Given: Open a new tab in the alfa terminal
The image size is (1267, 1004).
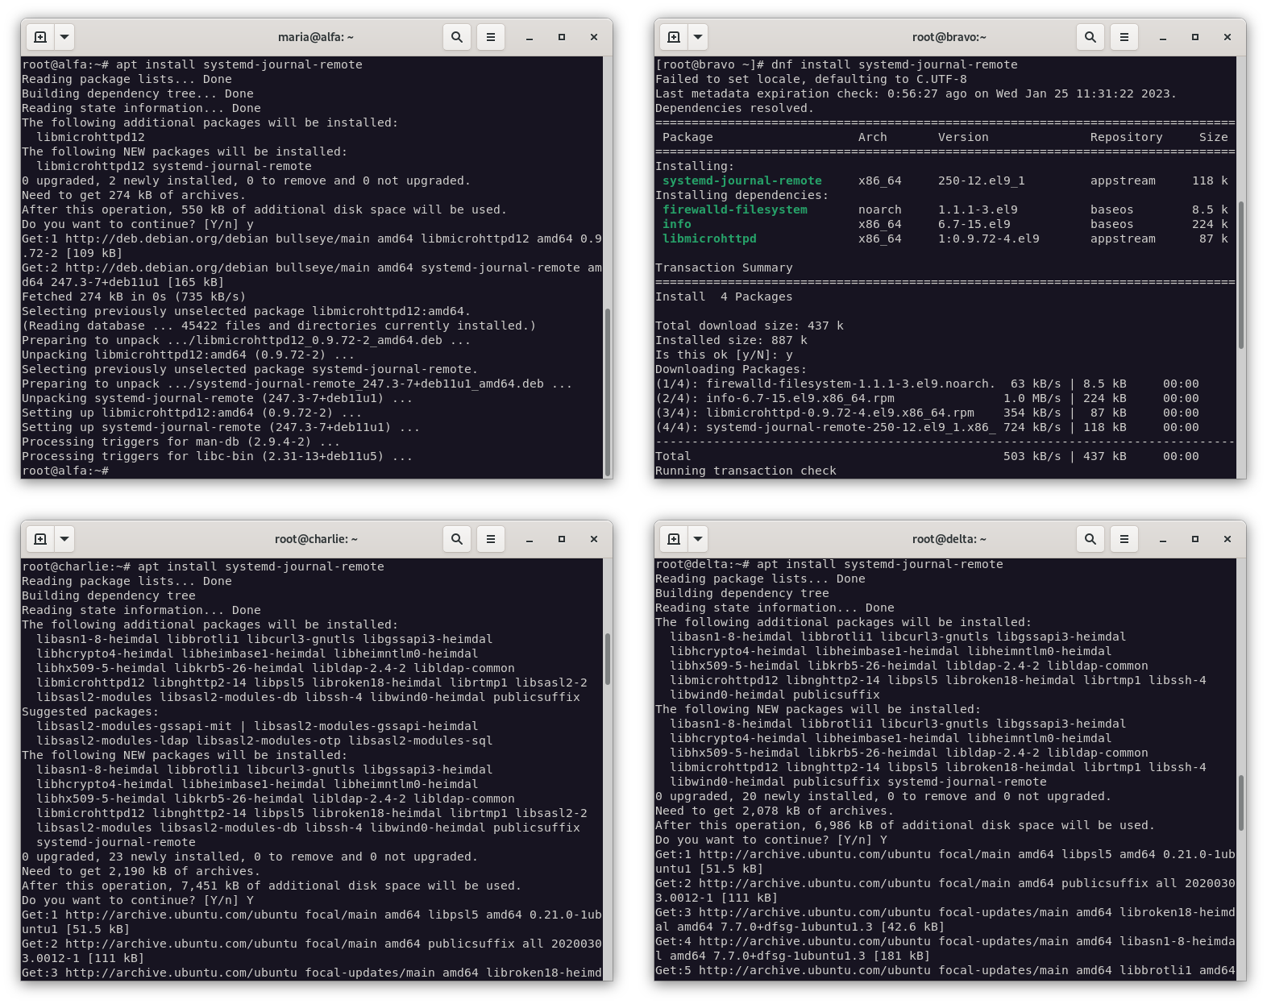Looking at the screenshot, I should [x=40, y=37].
